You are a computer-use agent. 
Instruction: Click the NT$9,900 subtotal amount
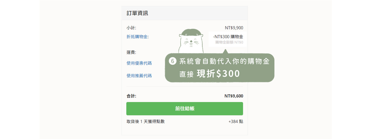[x=234, y=28]
